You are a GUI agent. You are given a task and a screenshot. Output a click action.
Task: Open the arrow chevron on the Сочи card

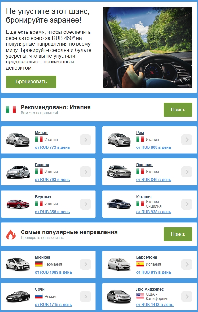click(85, 297)
